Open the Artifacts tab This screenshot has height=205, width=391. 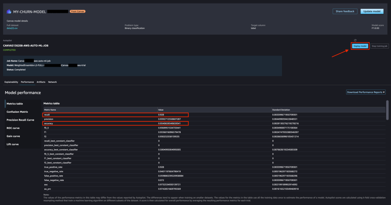[41, 82]
